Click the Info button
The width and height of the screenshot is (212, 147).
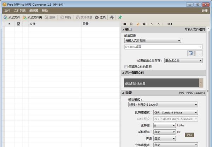189,135
